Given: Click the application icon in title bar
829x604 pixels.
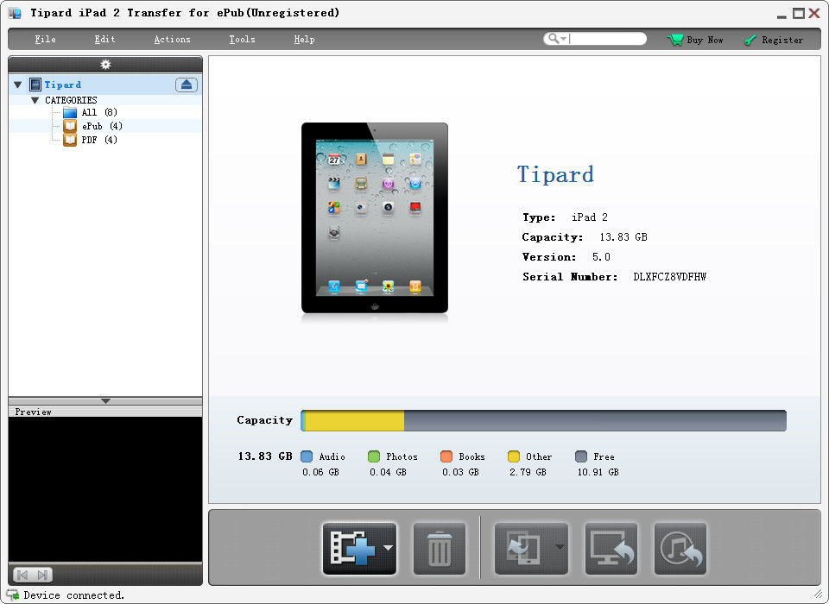Looking at the screenshot, I should click(x=15, y=13).
